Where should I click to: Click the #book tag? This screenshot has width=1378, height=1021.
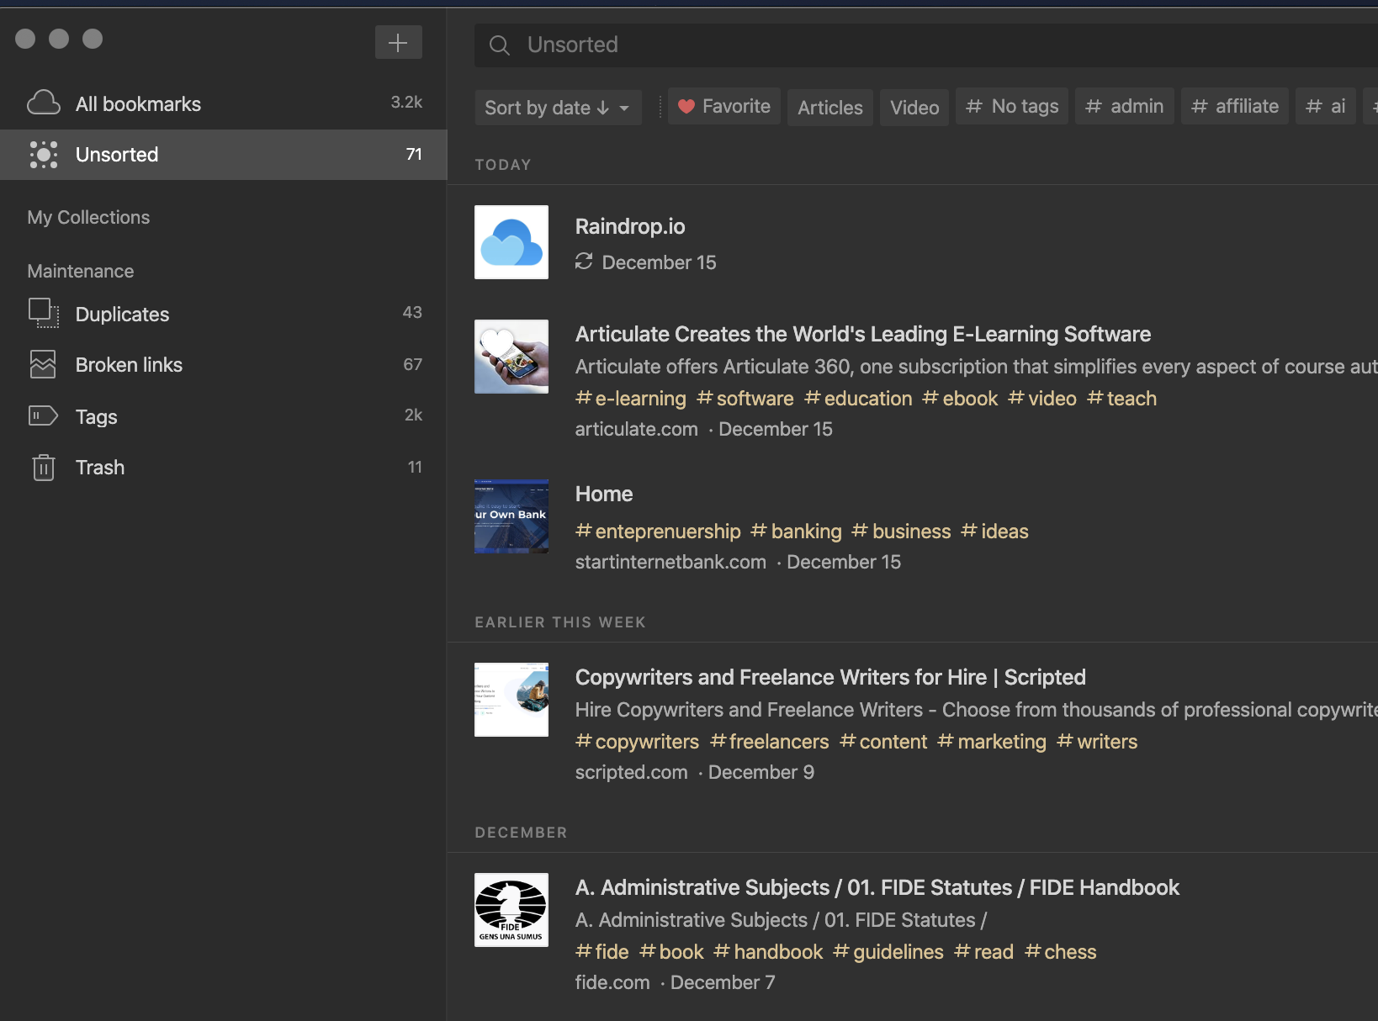point(671,951)
